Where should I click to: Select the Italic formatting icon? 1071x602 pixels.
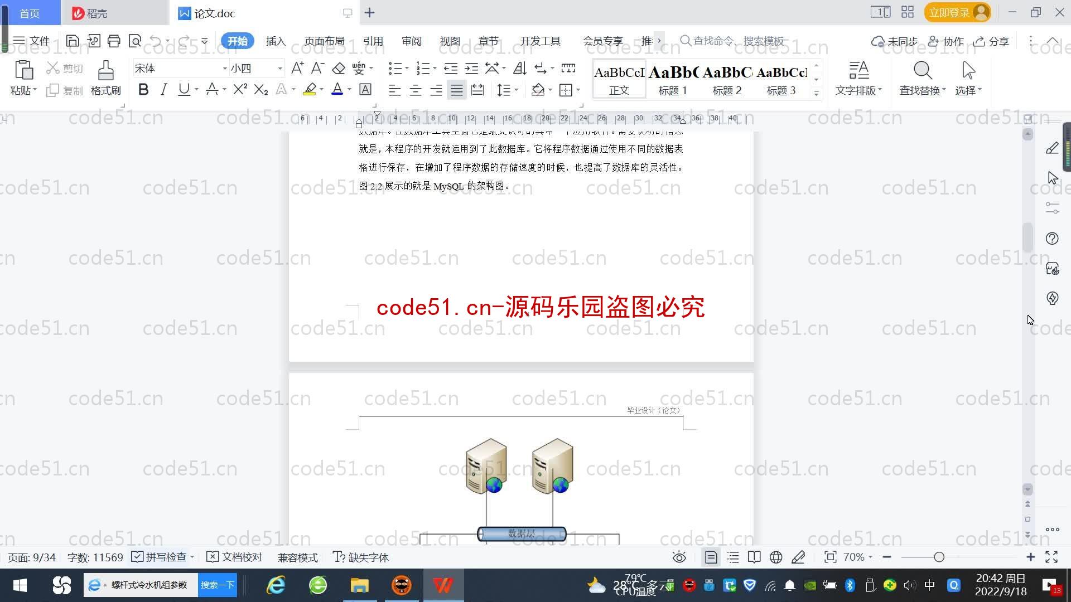point(163,89)
